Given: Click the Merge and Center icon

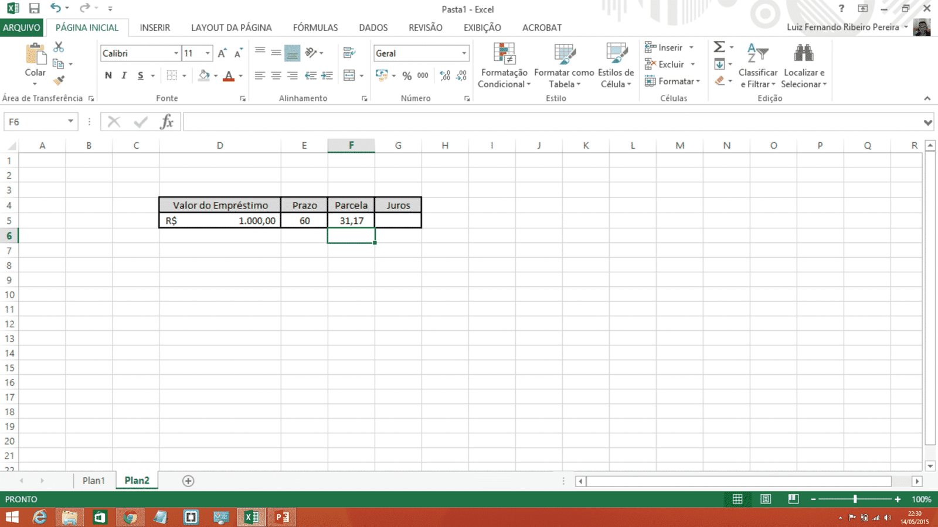Looking at the screenshot, I should point(349,76).
